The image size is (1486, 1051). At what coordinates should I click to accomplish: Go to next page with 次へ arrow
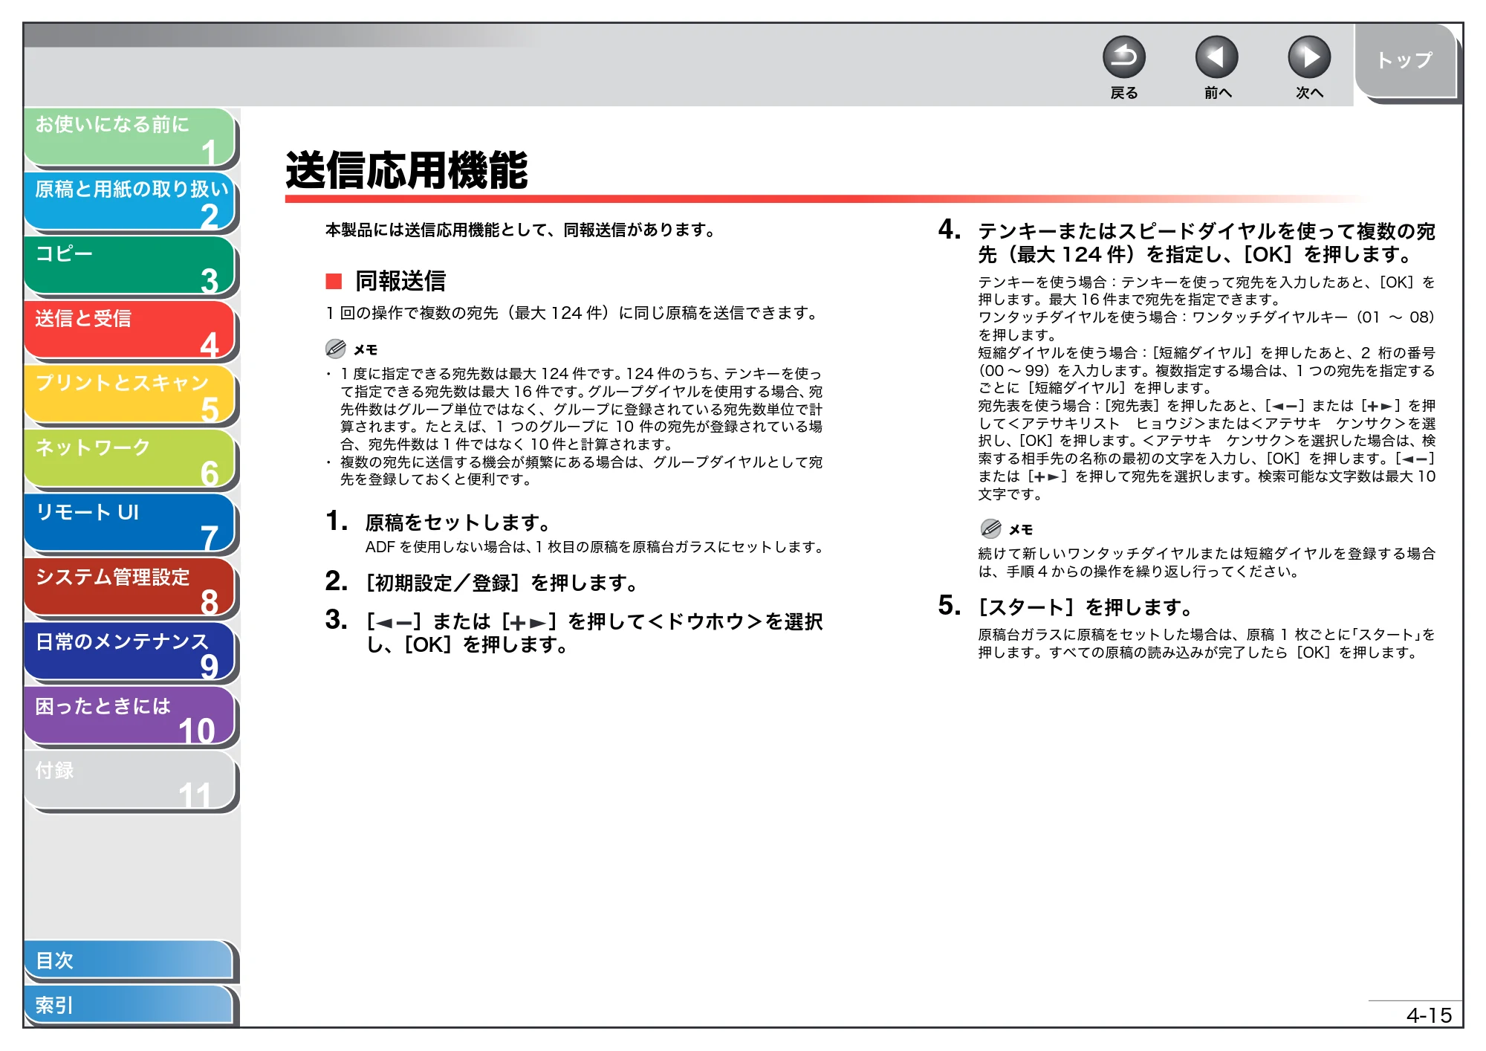(x=1308, y=57)
